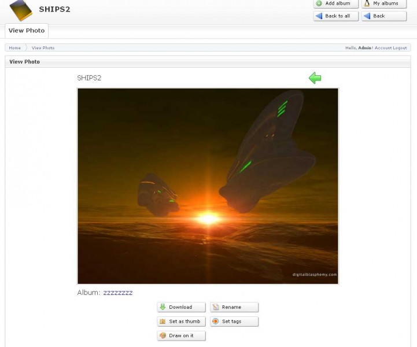Click the View Photo breadcrumb link

43,48
